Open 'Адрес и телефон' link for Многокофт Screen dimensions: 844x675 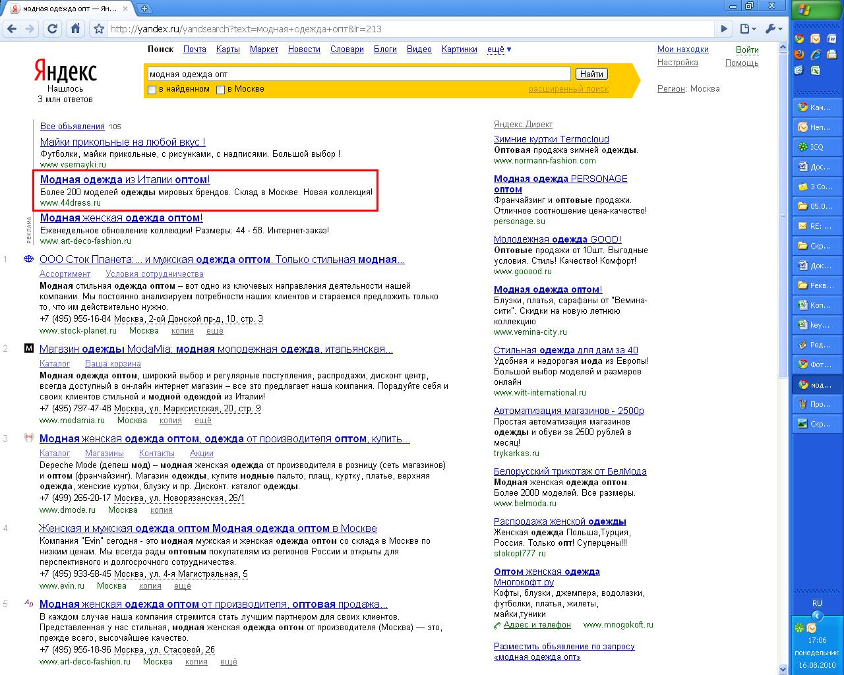tap(537, 625)
